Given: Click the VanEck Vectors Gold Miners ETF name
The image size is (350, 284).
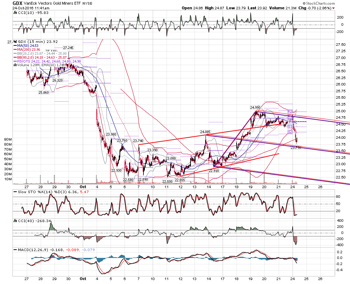Looking at the screenshot, I should (52, 4).
